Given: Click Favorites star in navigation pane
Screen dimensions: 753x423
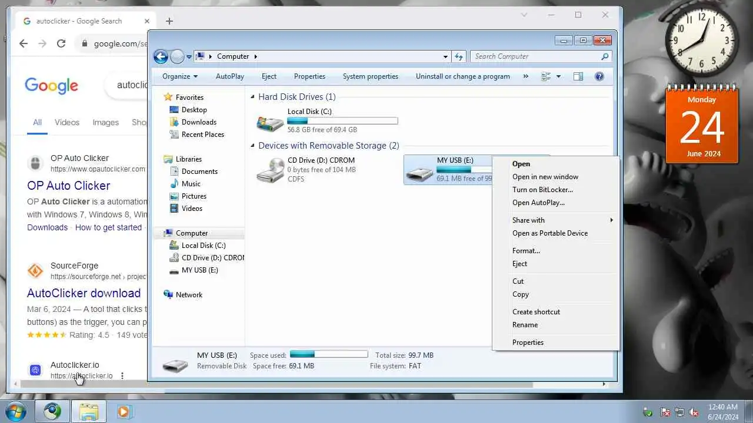Looking at the screenshot, I should coord(168,97).
